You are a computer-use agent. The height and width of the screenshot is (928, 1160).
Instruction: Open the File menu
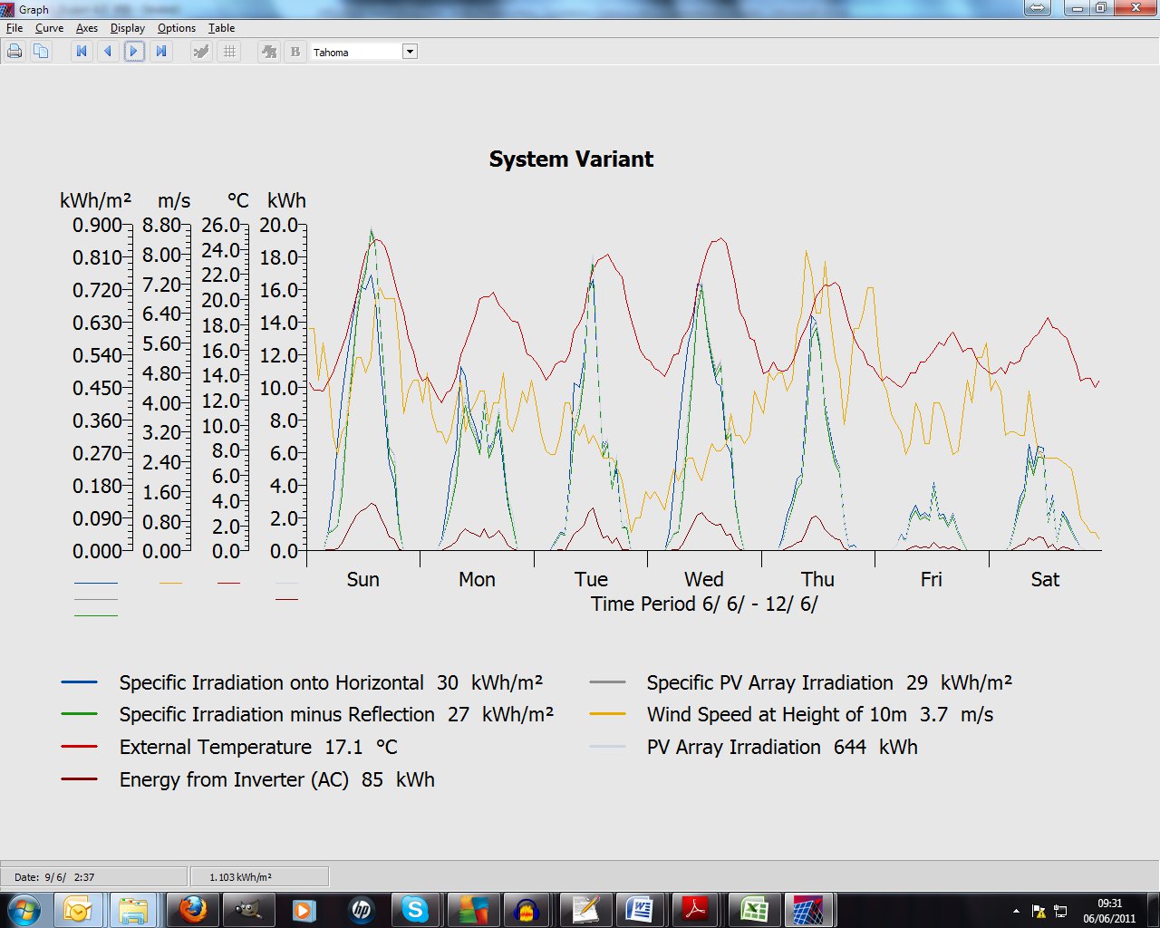[14, 28]
